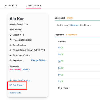Open the first $0 payment amount
Screen dimensions: 100x100
[59, 54]
